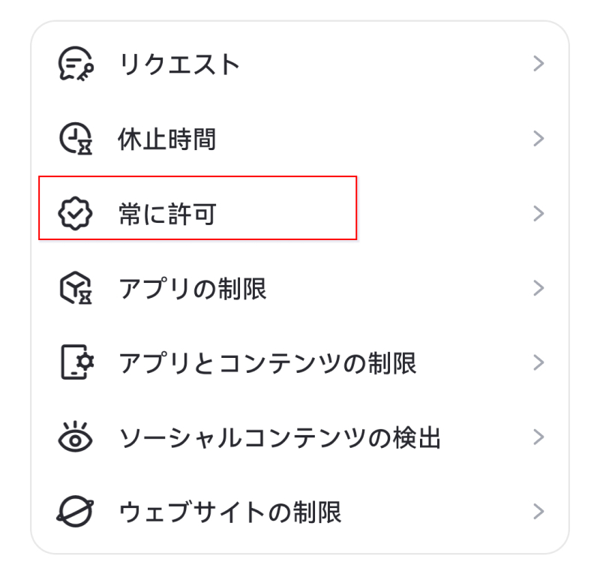Select the 常に許可 badge checkmark icon
Viewport: 600px width, 568px height.
click(76, 213)
